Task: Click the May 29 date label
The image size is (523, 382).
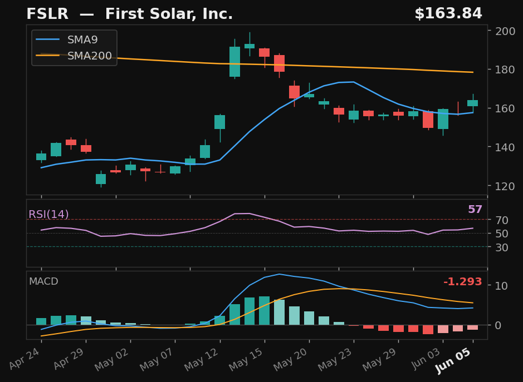Action: (x=380, y=359)
